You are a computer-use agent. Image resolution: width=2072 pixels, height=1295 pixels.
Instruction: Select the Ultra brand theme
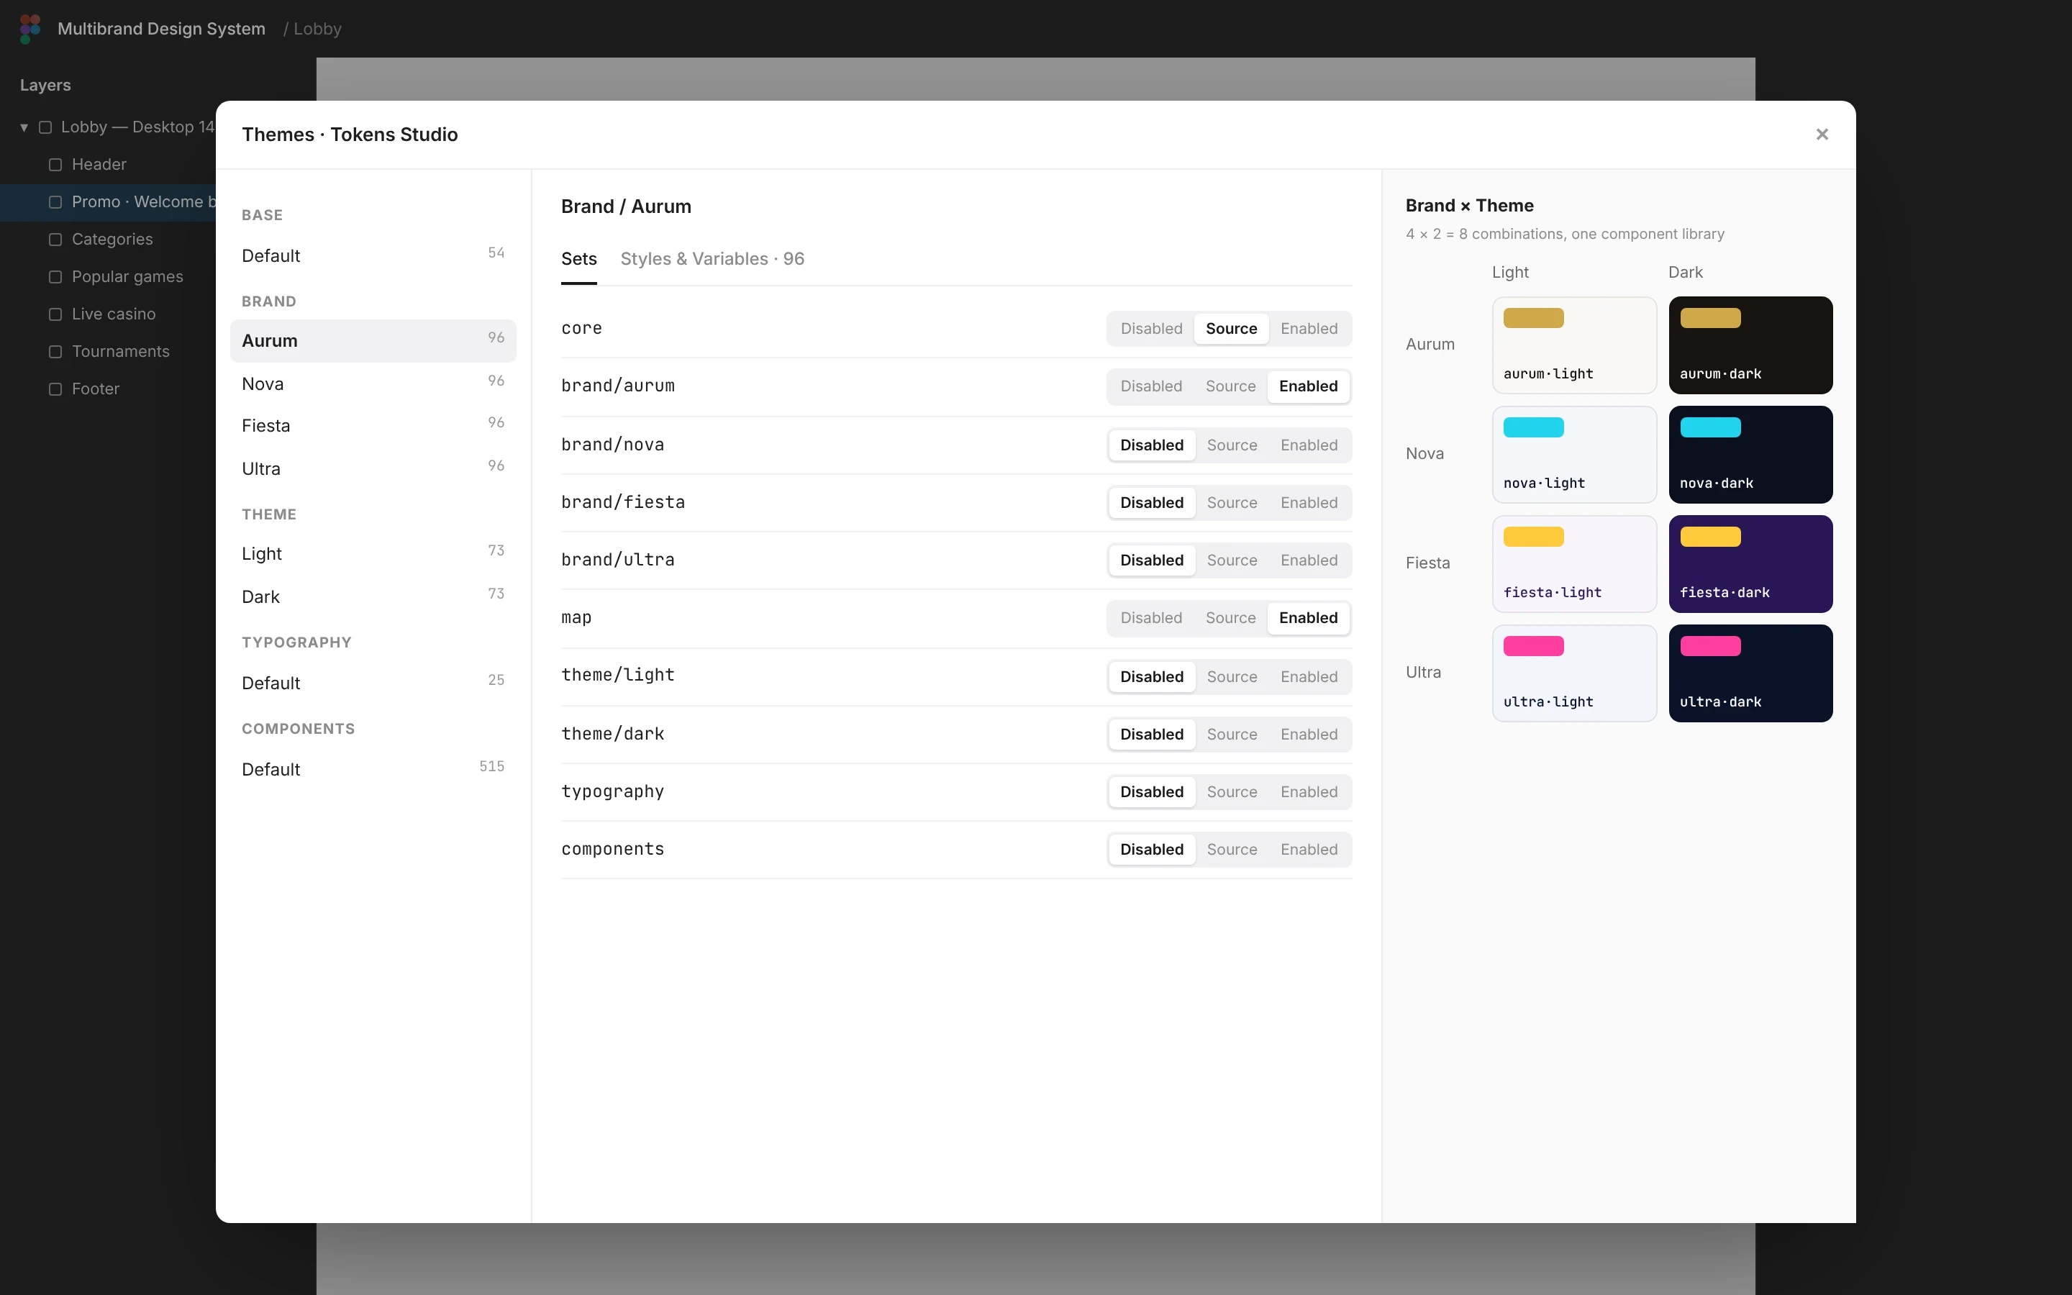[373, 468]
